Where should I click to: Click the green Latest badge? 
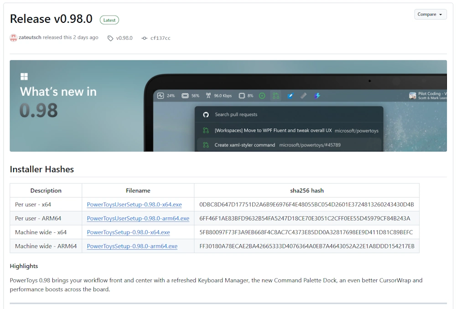[109, 20]
